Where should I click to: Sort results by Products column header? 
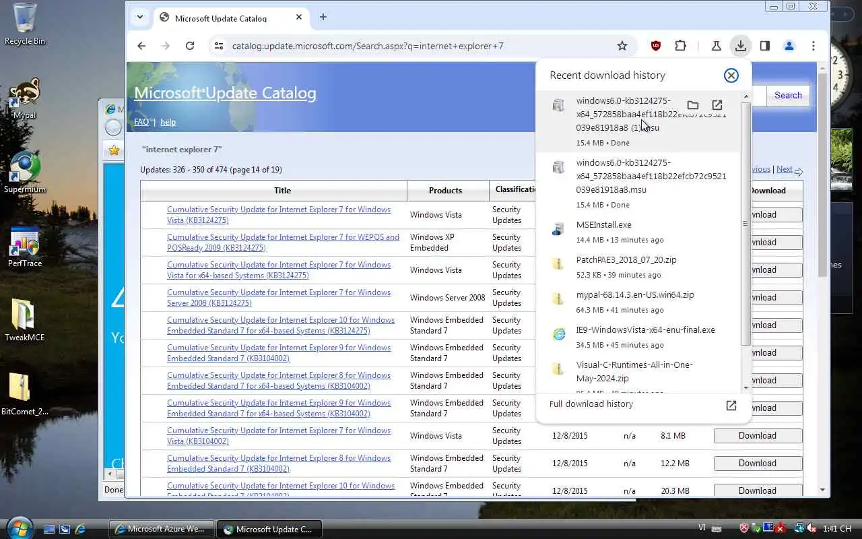[x=446, y=191]
